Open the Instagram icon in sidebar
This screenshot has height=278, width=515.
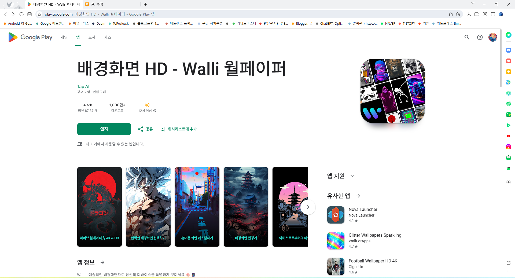point(509,147)
